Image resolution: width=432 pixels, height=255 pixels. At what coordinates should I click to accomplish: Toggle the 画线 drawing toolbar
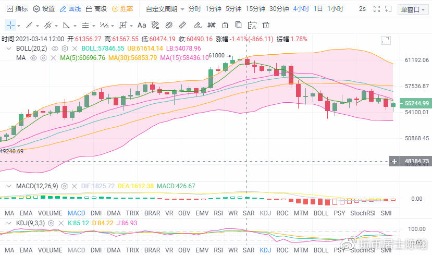coord(70,9)
